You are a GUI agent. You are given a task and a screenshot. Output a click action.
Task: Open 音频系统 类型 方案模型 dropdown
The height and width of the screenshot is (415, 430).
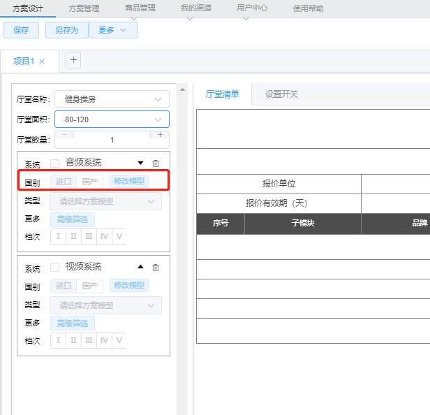pos(105,201)
